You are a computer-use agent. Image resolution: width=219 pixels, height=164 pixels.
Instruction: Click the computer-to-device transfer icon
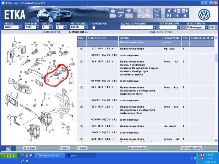pyautogui.click(x=141, y=16)
